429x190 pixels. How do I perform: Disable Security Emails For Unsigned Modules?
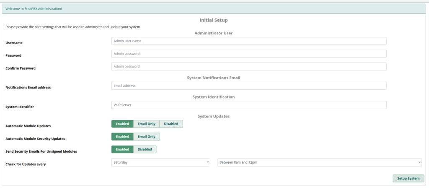145,149
